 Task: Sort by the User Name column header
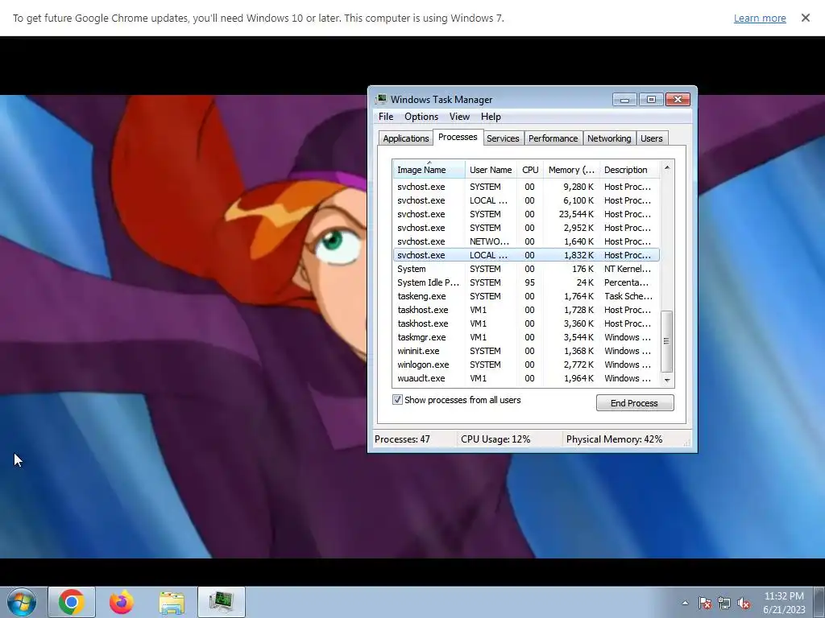tap(491, 170)
